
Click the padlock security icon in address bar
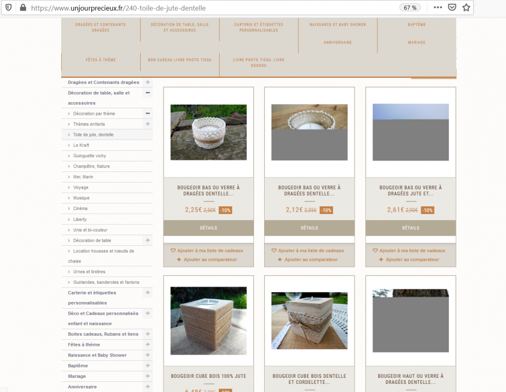point(24,8)
